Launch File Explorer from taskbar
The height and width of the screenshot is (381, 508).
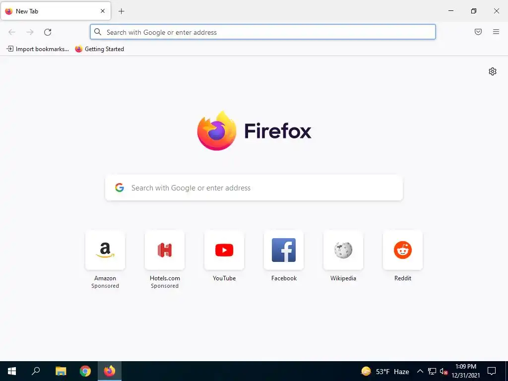(x=61, y=371)
